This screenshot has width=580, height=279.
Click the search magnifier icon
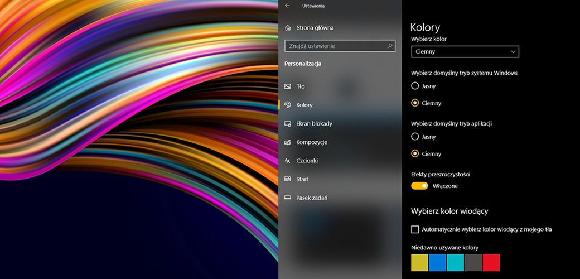point(389,46)
